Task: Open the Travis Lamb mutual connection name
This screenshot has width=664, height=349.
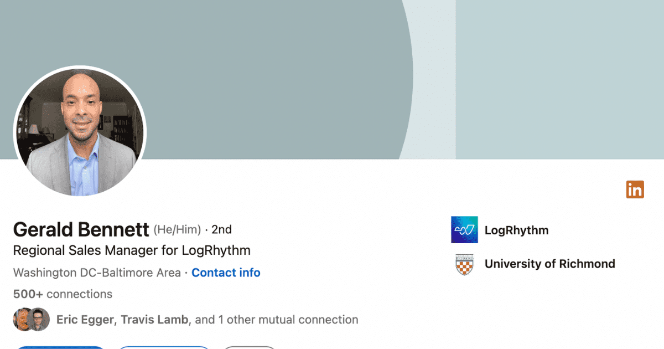Action: (155, 320)
